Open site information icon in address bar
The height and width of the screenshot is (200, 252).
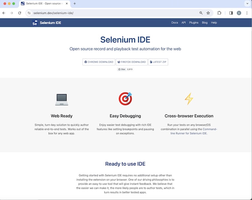click(x=29, y=13)
